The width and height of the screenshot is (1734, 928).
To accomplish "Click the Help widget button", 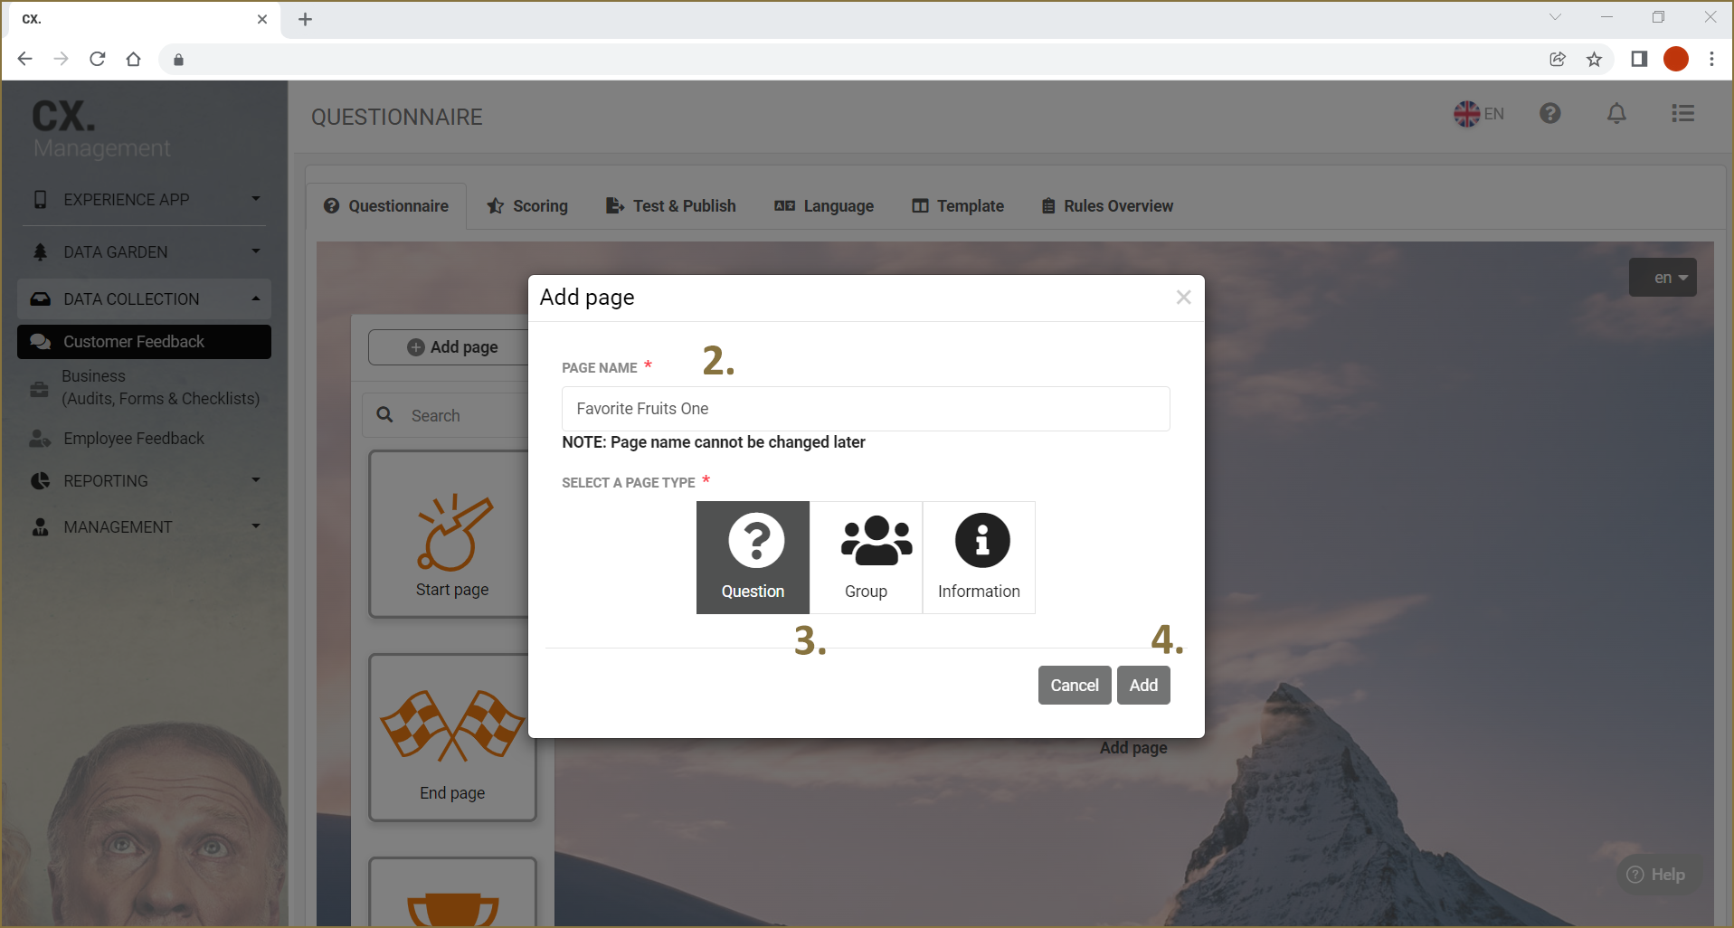I will point(1655,875).
